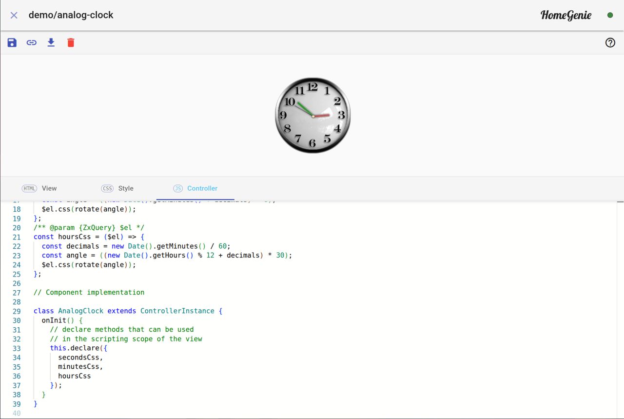Click line number 21 in the gutter
624x419 pixels.
(x=17, y=237)
